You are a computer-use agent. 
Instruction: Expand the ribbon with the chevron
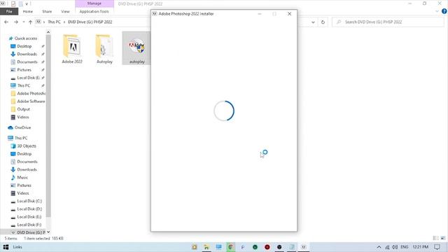point(437,11)
